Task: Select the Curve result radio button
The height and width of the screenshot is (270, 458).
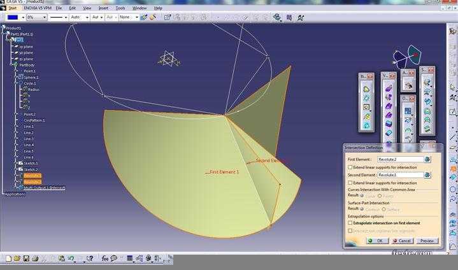Action: [362, 196]
